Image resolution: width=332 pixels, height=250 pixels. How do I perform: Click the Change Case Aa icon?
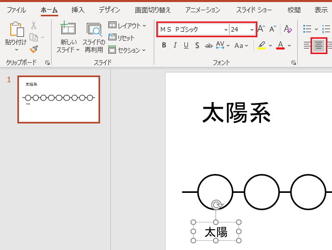point(239,45)
